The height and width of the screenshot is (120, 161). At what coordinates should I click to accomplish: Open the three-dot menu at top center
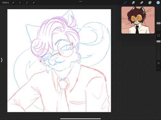[x=80, y=2]
